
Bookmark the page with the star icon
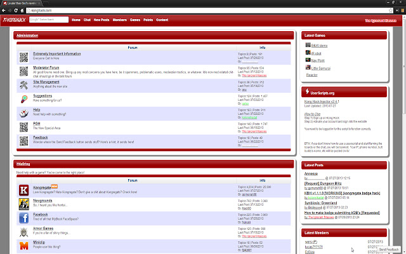coord(391,10)
